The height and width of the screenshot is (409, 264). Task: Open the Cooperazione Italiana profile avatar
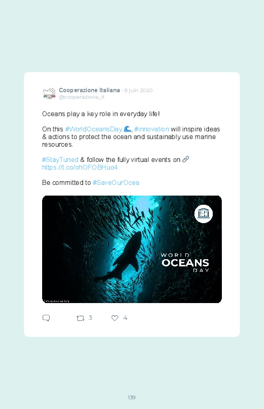point(49,93)
